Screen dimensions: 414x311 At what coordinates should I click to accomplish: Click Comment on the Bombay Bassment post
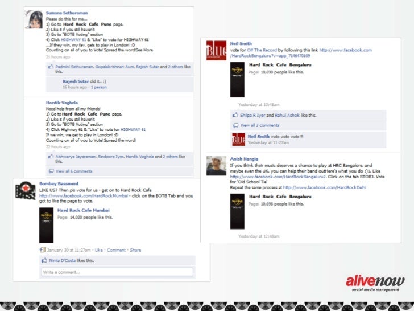(116, 250)
